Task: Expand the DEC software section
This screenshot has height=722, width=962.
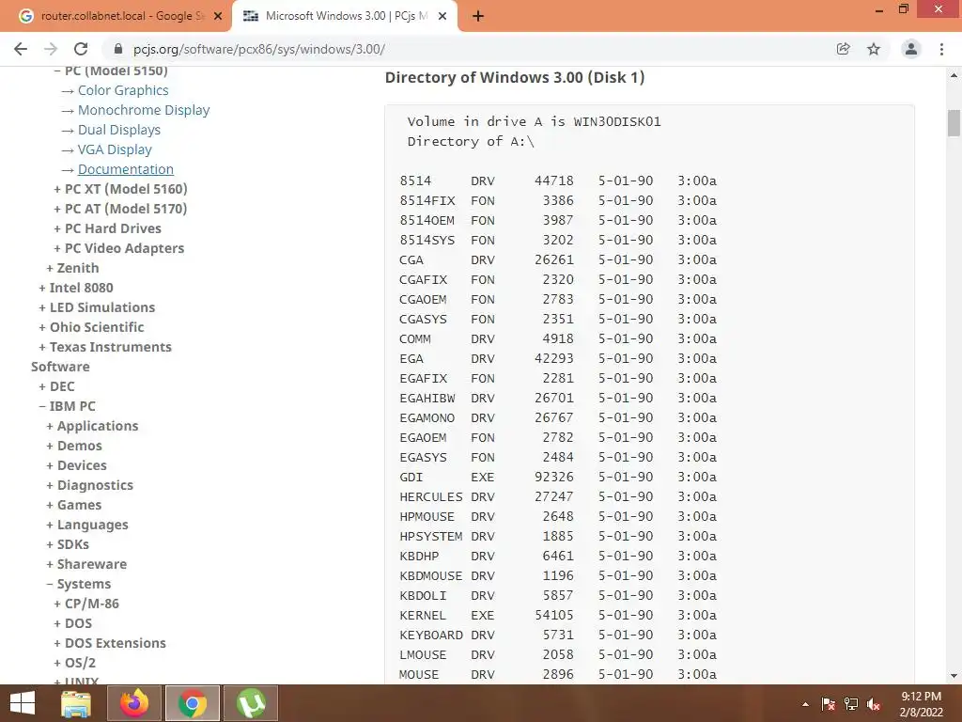Action: coord(56,386)
